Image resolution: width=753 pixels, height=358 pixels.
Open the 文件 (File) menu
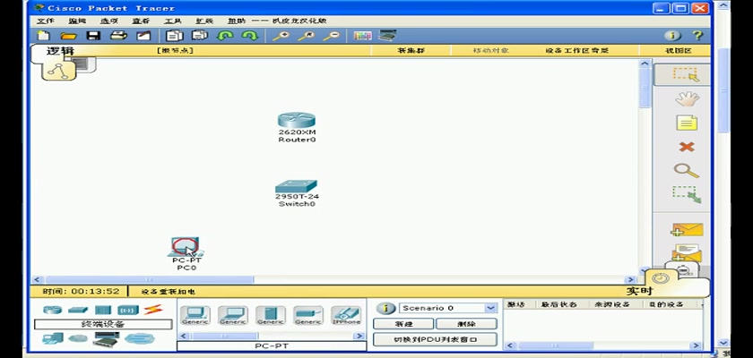[x=45, y=21]
